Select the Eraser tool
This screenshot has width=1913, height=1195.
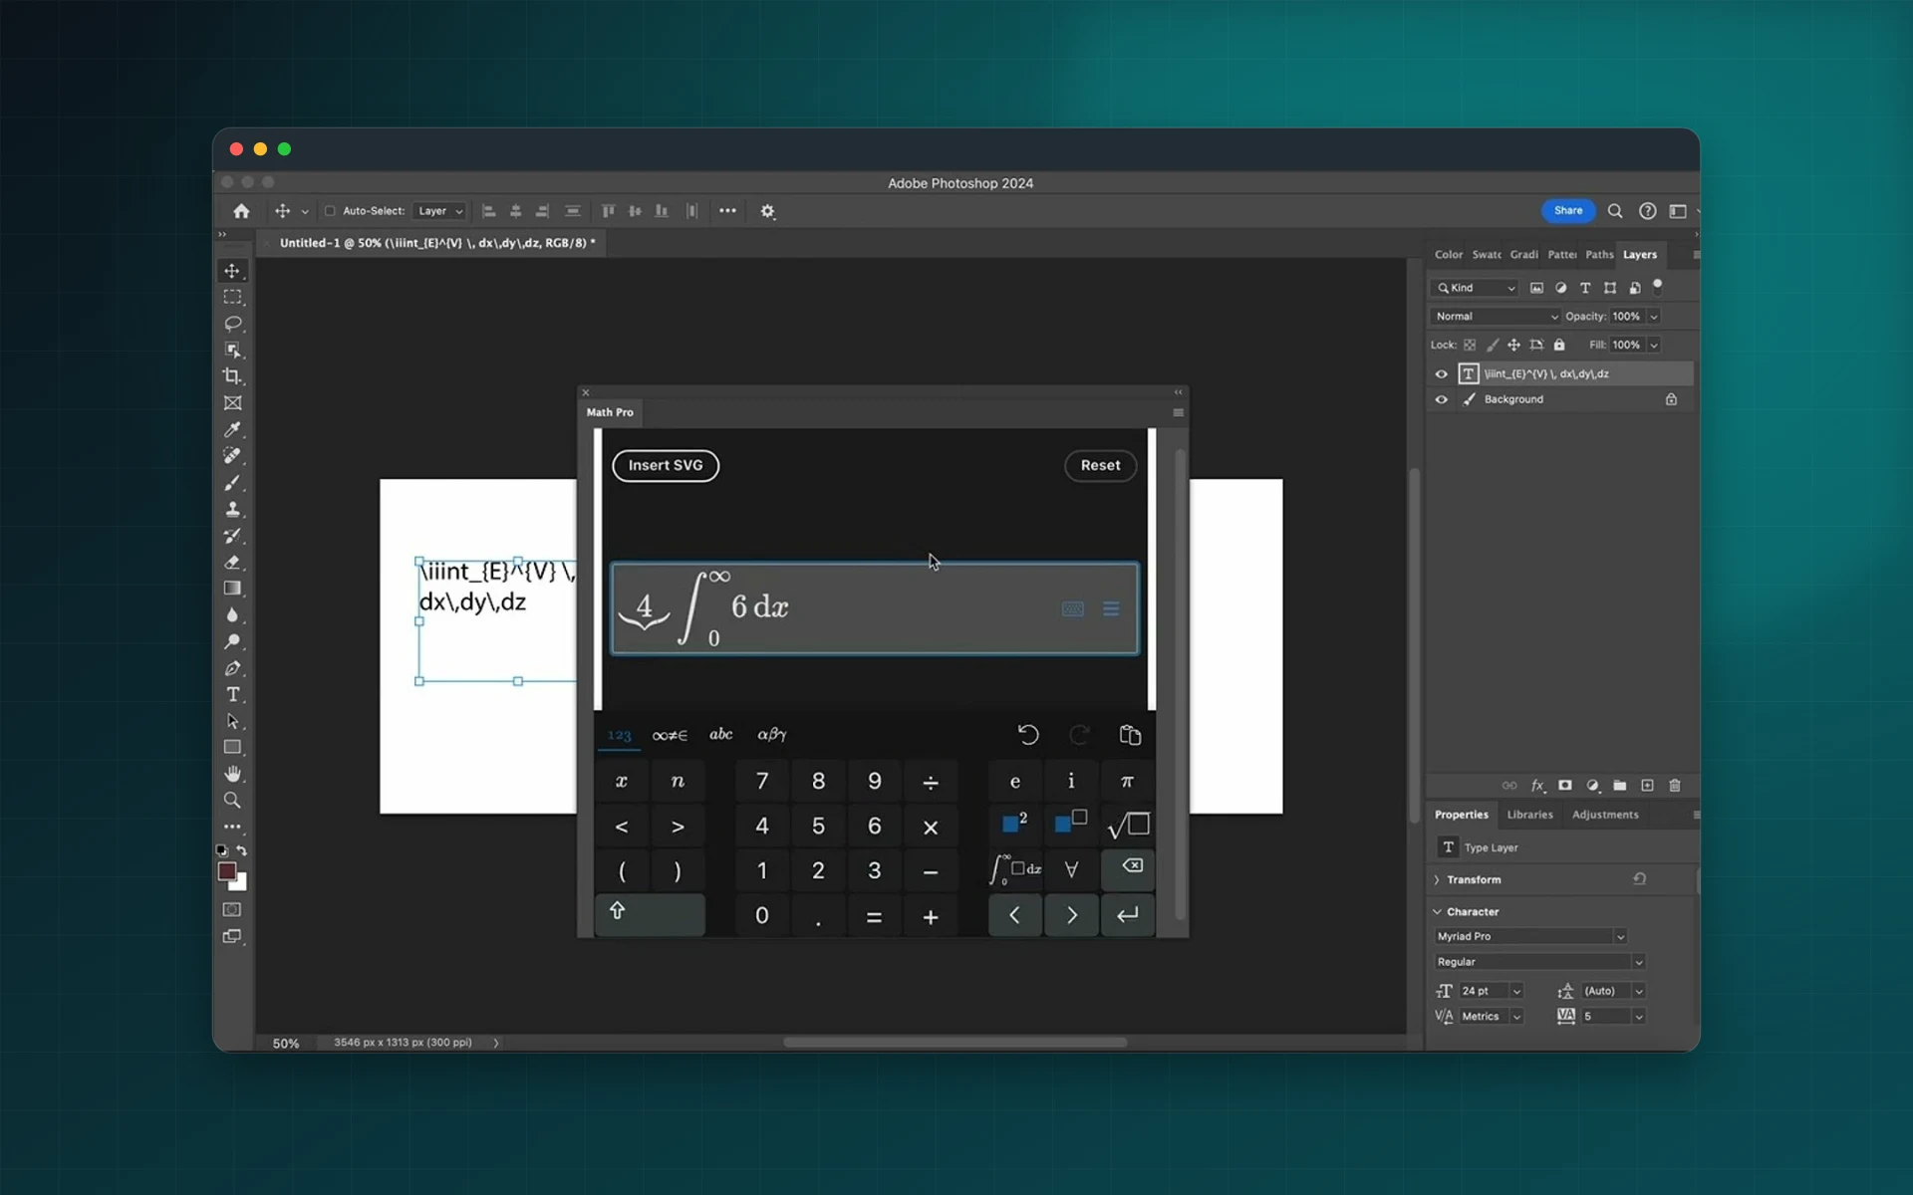(232, 562)
